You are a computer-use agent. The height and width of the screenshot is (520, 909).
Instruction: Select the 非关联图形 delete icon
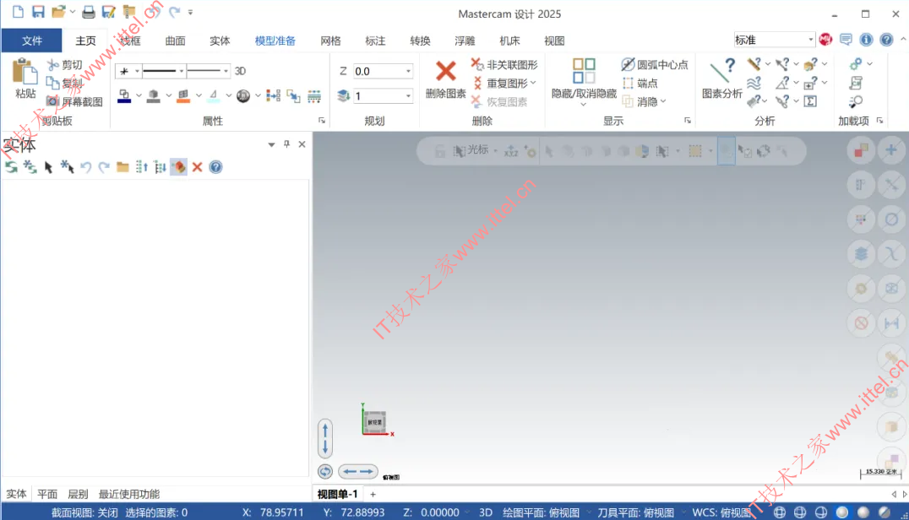476,63
